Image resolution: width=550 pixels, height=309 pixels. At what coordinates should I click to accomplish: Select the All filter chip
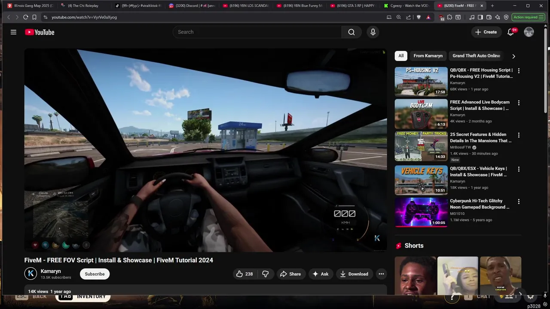[x=401, y=56]
